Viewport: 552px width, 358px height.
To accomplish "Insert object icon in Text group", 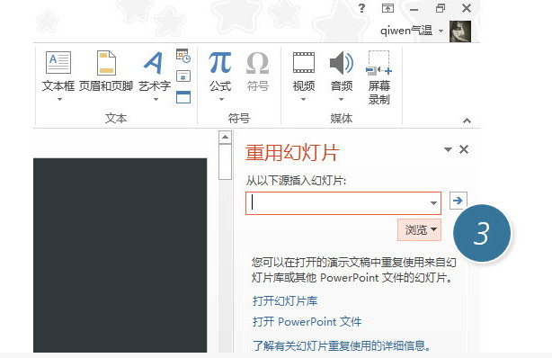I will (x=183, y=97).
